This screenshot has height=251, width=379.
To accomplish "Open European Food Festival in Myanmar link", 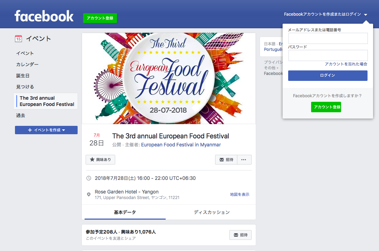I will [181, 145].
